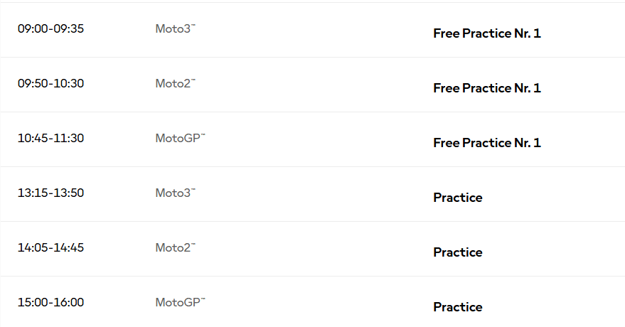
Task: Click the 09:50-10:30 time slot
Action: point(50,84)
